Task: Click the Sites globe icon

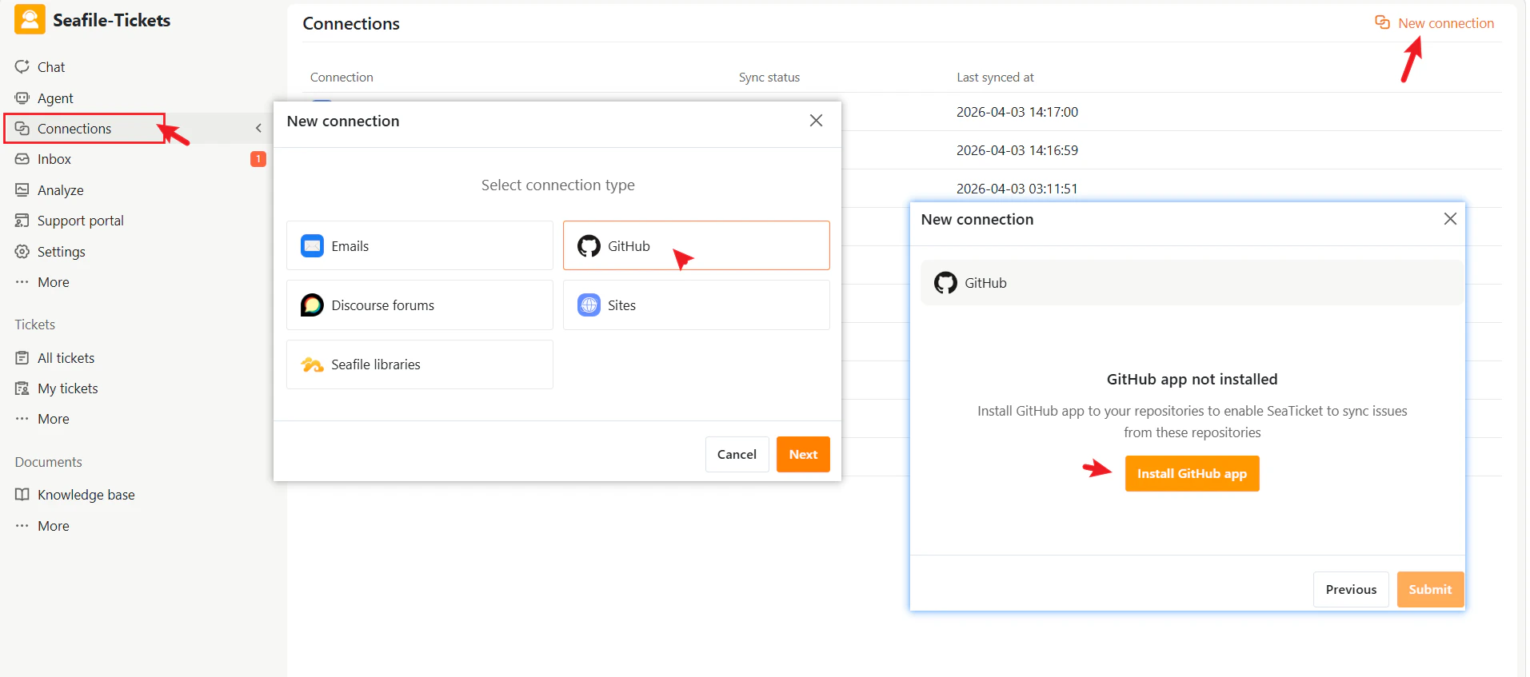Action: point(589,305)
